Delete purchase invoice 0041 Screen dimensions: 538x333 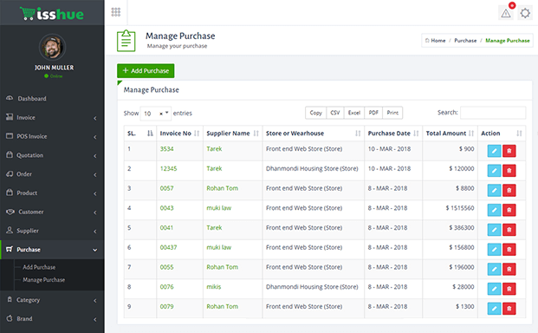pyautogui.click(x=509, y=230)
